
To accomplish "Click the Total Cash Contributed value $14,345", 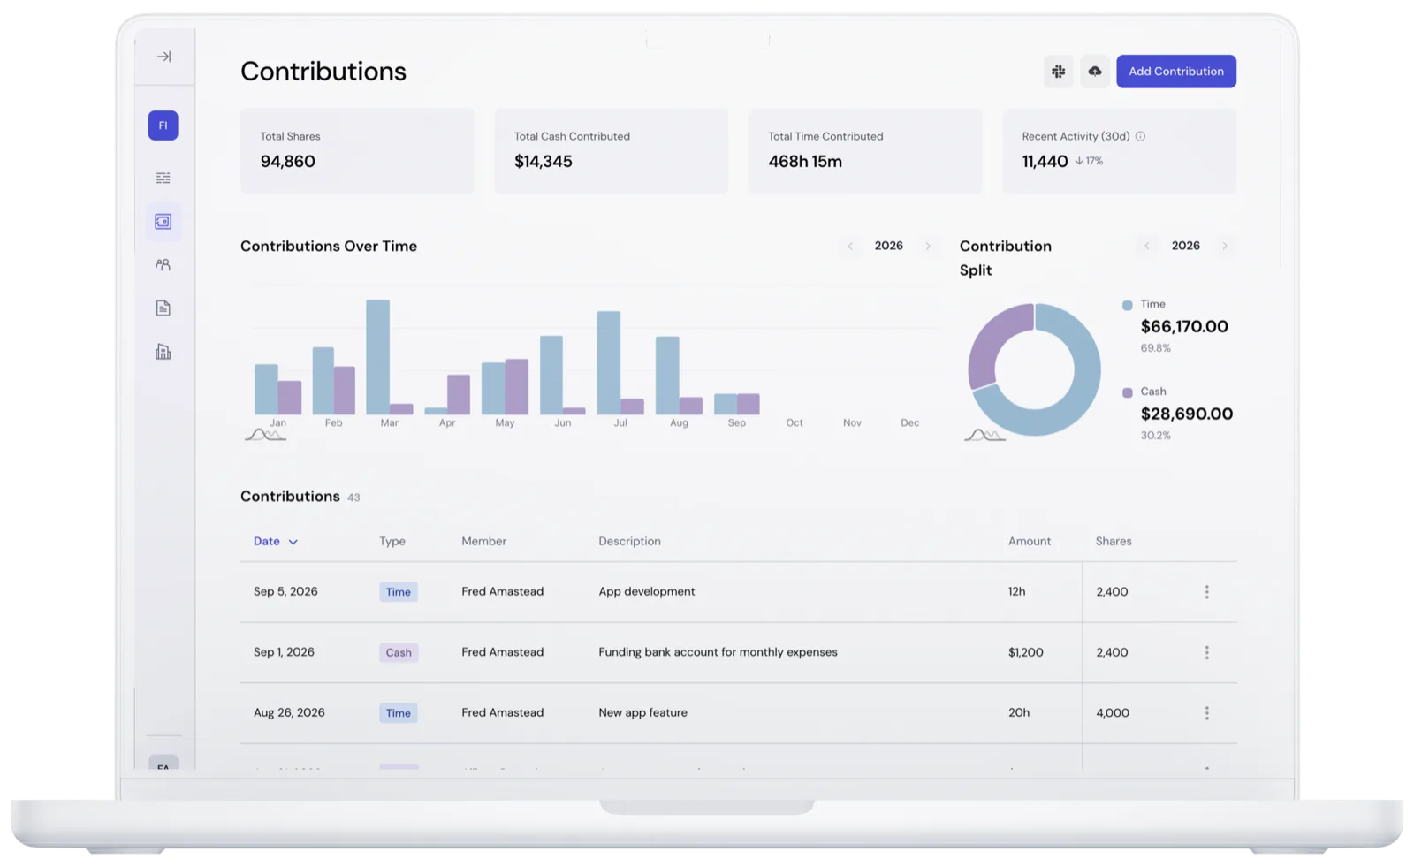I will (x=543, y=162).
